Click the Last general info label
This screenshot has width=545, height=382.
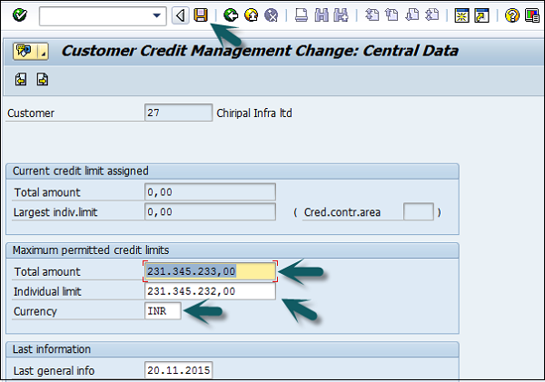54,371
